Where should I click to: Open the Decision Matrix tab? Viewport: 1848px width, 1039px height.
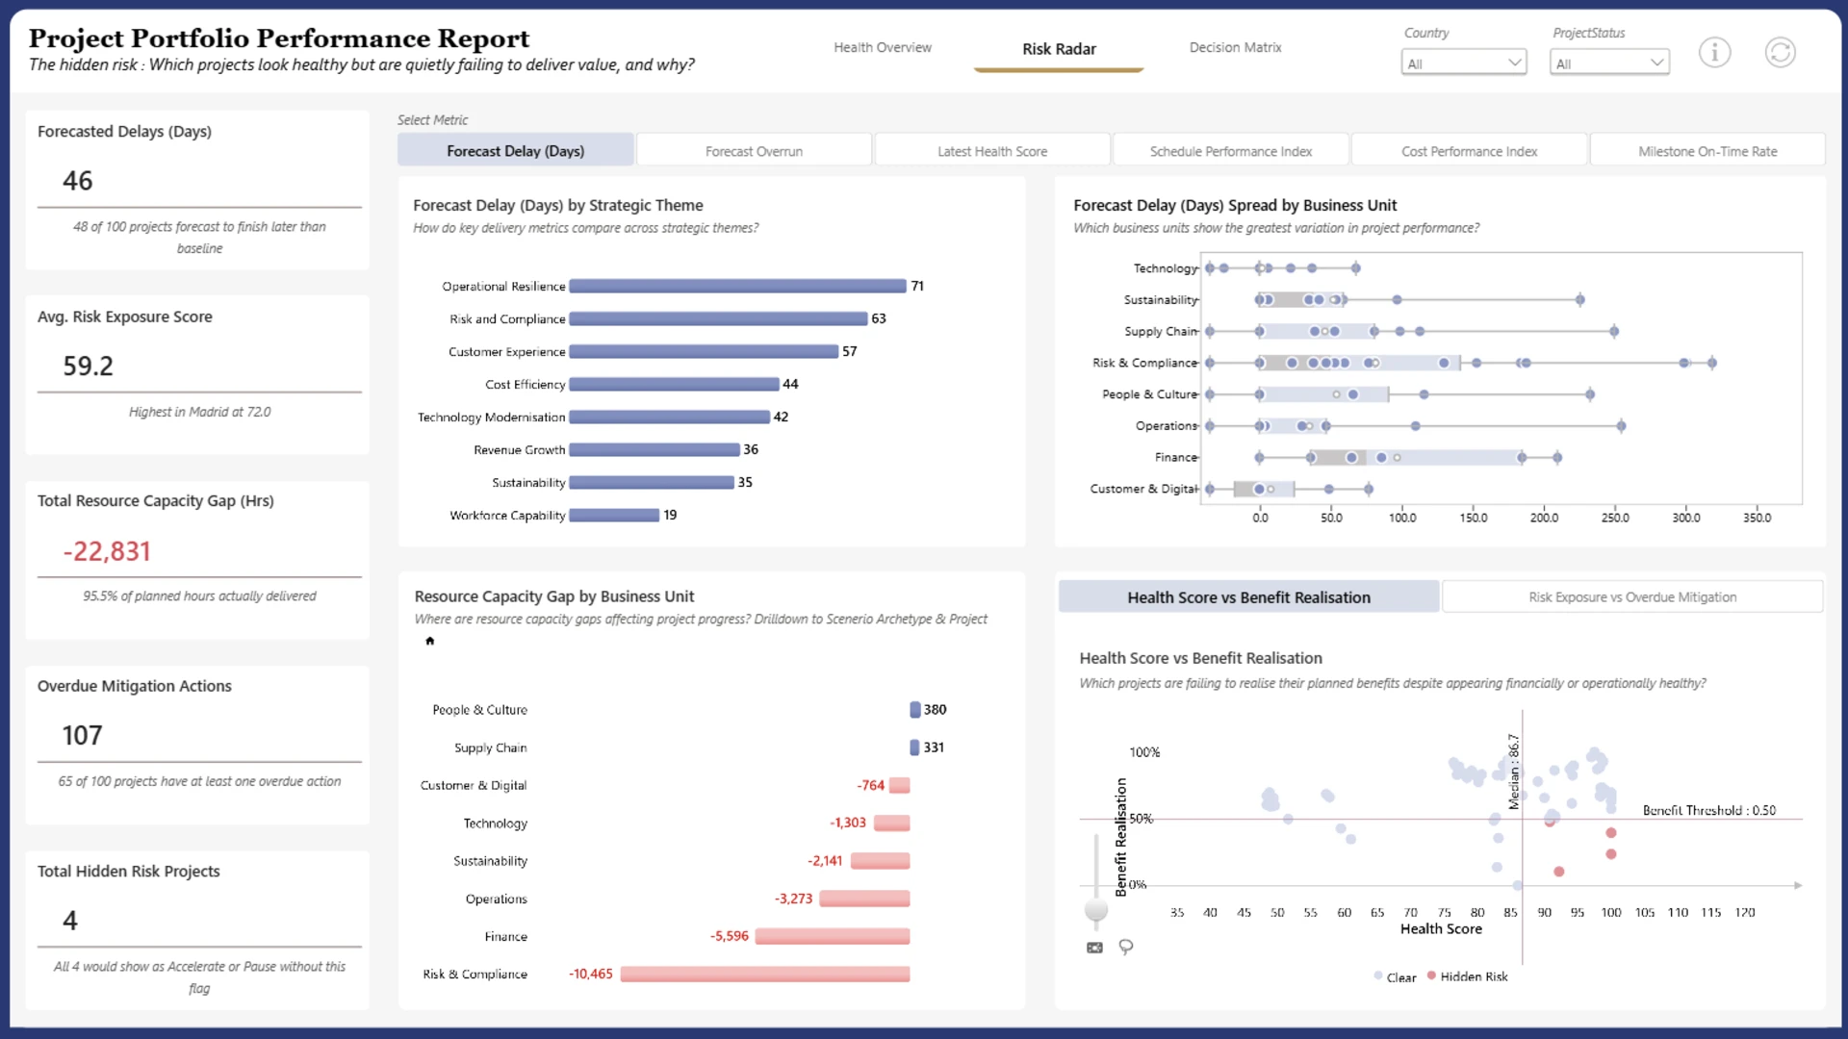[1235, 47]
